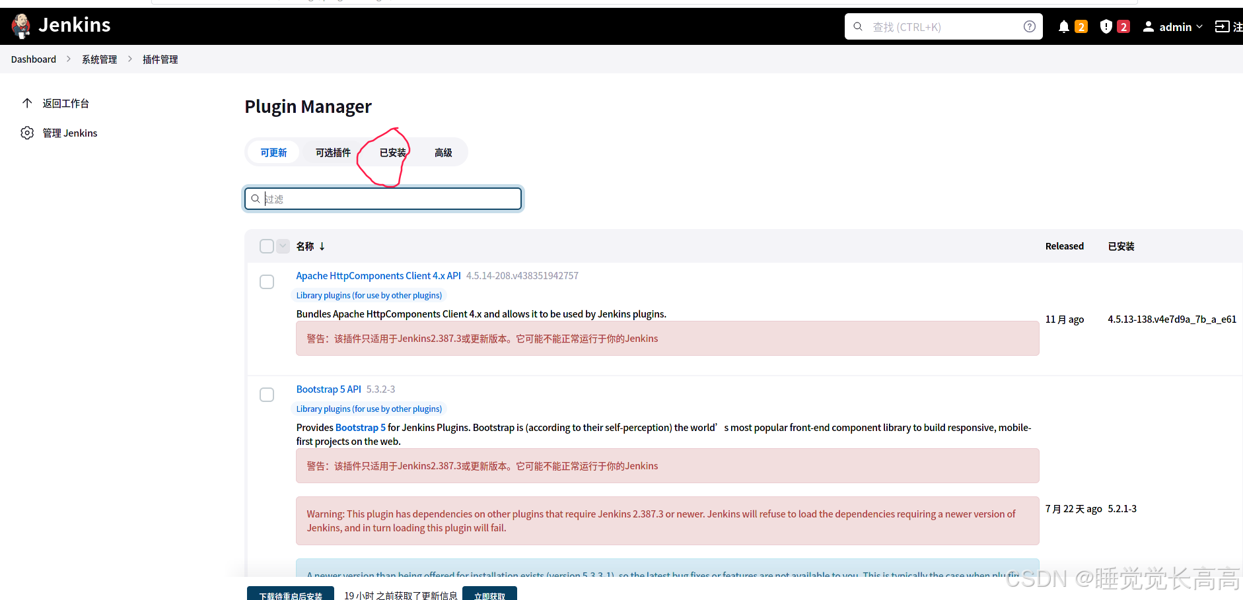The width and height of the screenshot is (1243, 600).
Task: Click the up-arrow icon for 返回工作台
Action: click(x=27, y=103)
